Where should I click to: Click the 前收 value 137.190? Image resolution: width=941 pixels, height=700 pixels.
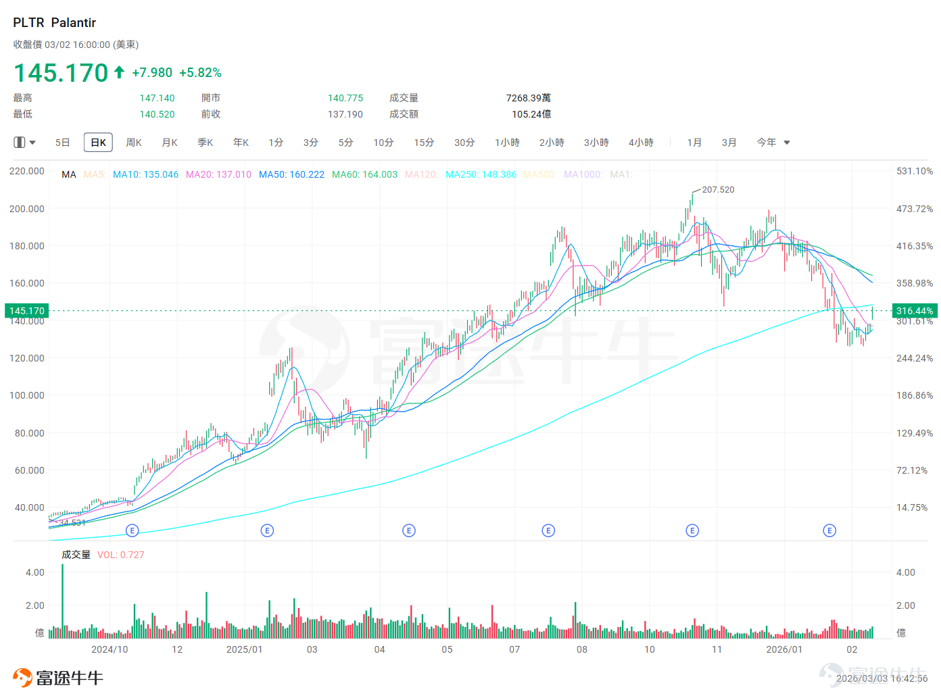click(x=345, y=114)
